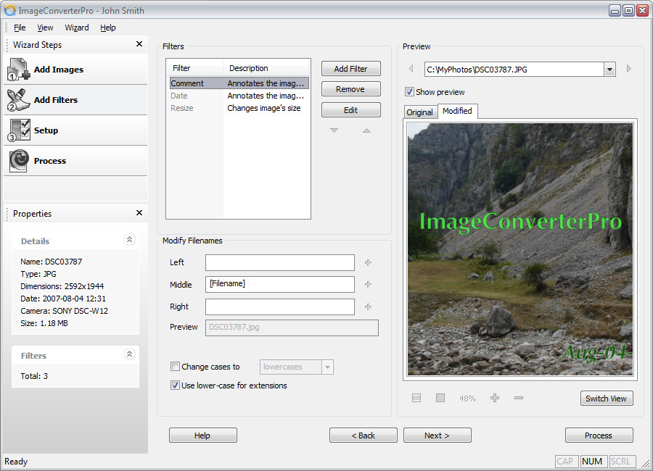Click the 48% zoom level text

tap(468, 399)
